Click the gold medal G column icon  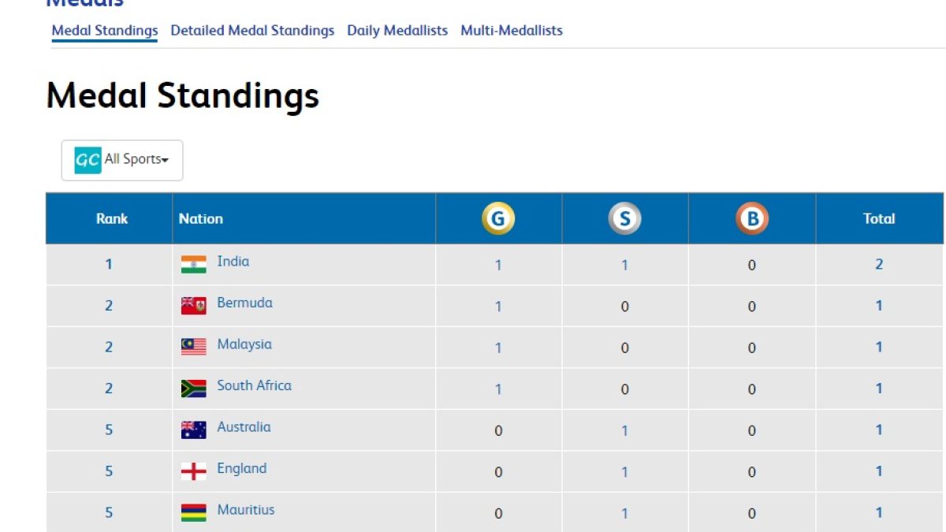pos(498,219)
